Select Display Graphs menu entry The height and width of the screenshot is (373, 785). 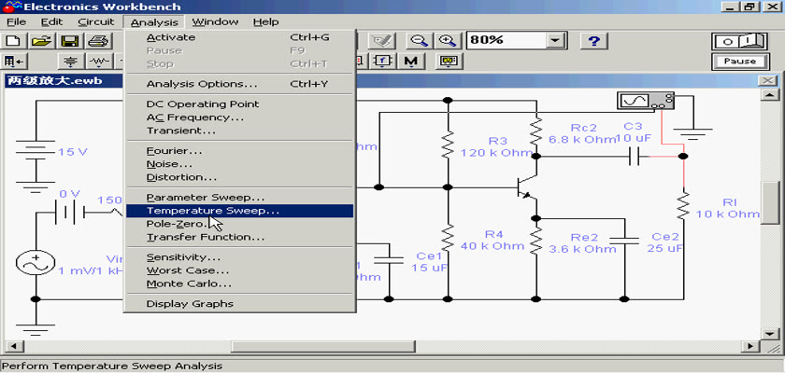(240, 304)
